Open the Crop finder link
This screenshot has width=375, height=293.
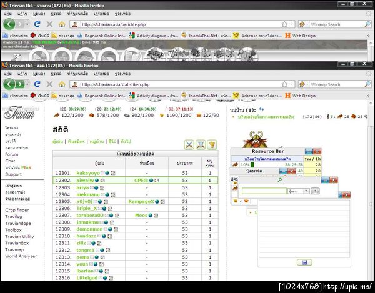[17, 210]
